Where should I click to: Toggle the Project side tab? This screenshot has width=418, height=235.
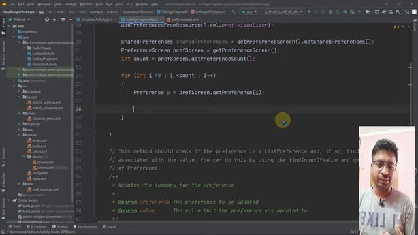[x=3, y=26]
